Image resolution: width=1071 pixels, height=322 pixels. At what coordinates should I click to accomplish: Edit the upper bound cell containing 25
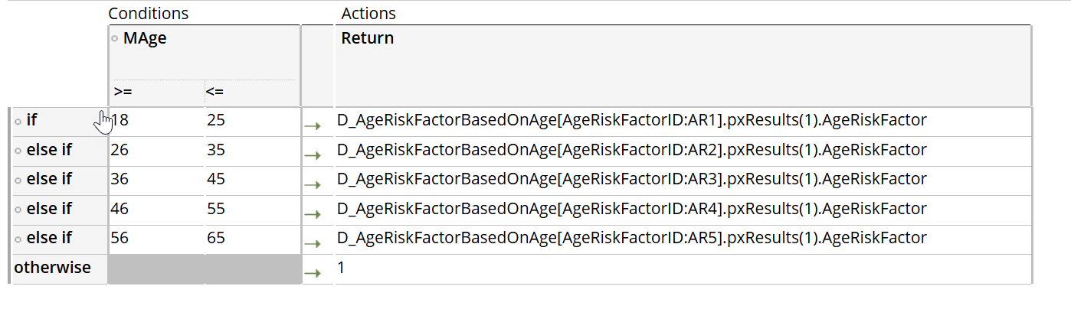(216, 120)
